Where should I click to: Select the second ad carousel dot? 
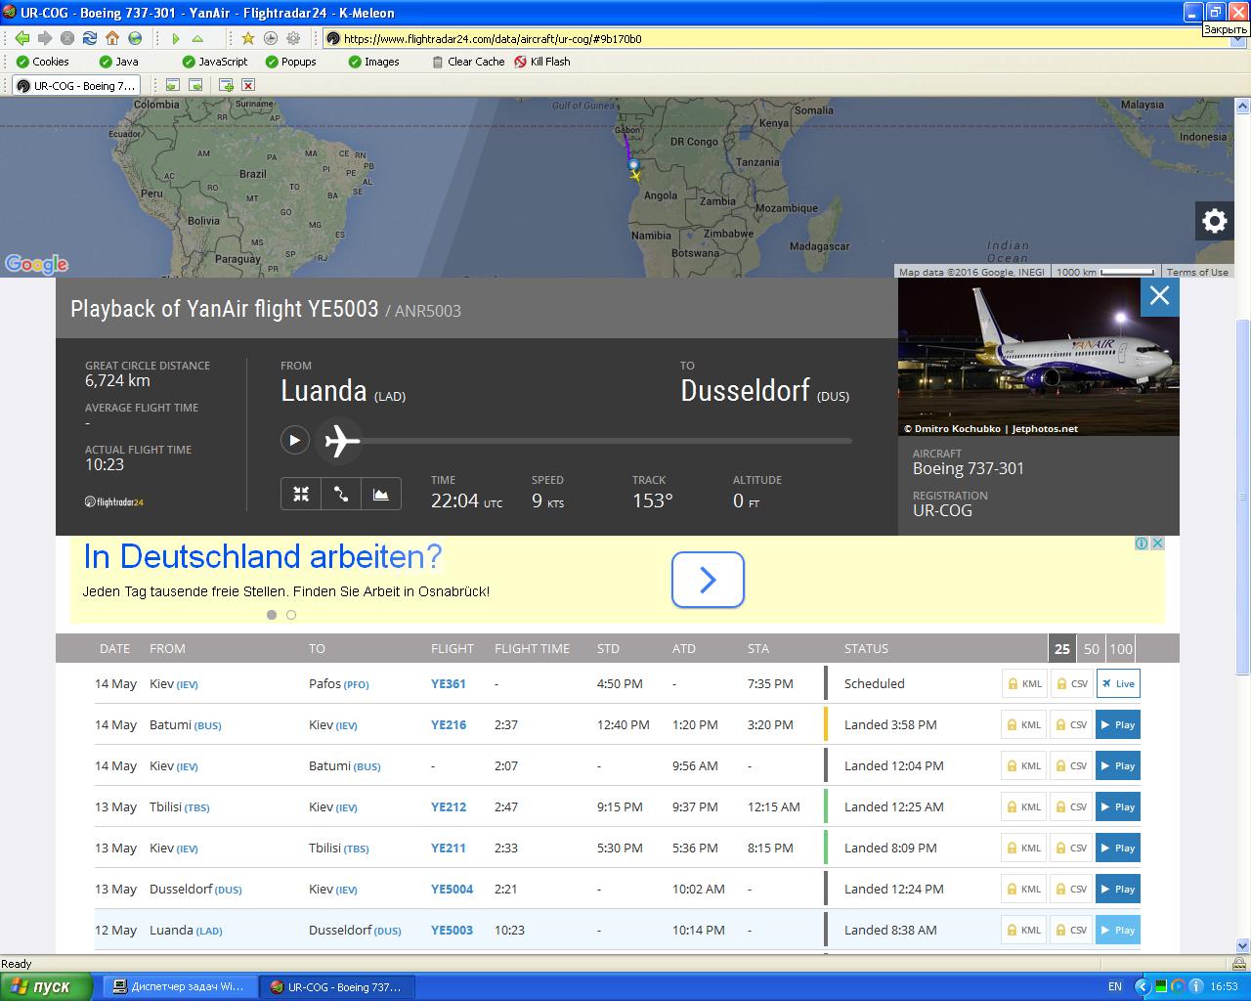(291, 615)
